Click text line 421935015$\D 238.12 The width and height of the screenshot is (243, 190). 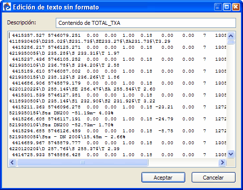pyautogui.click(x=64, y=77)
